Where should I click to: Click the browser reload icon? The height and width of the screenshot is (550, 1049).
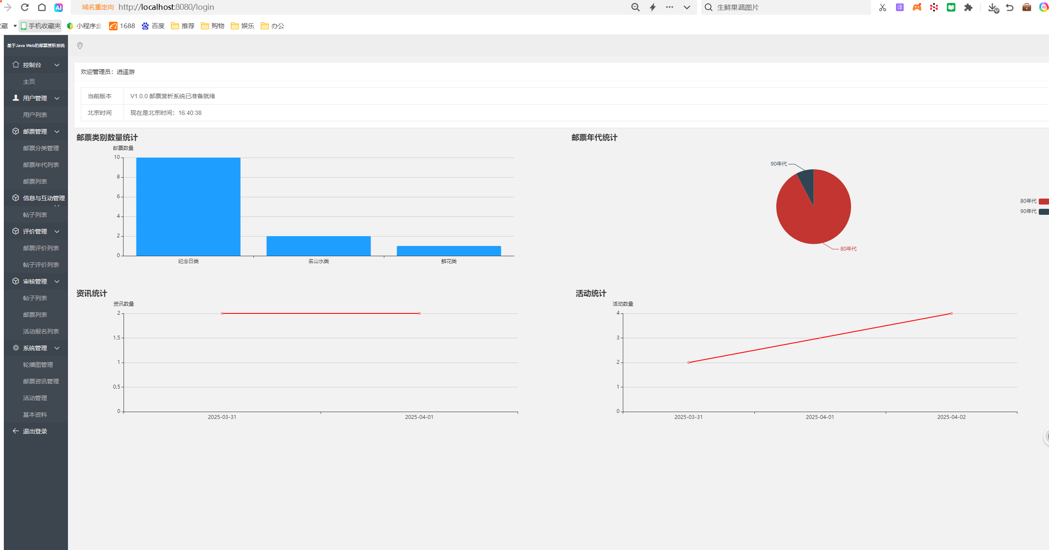pos(25,7)
